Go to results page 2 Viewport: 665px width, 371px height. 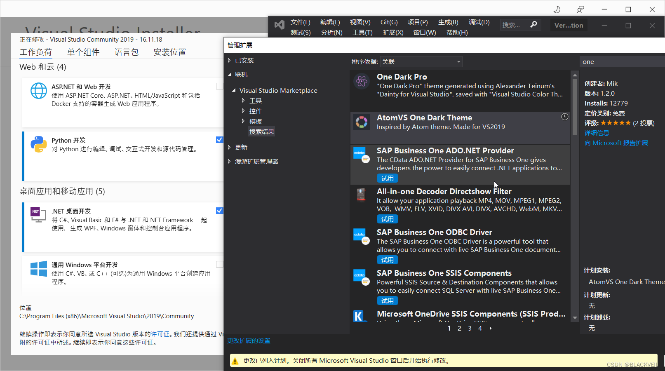tap(459, 329)
